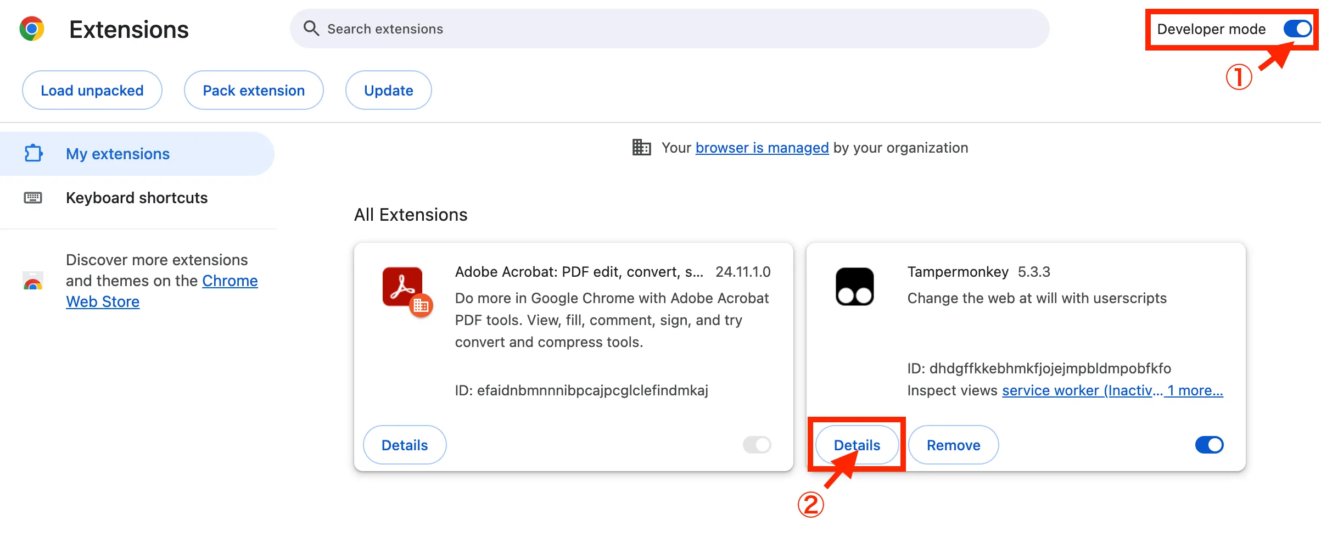Viewport: 1321px width, 548px height.
Task: Click the Tampermonkey version 5.3.3
Action: pyautogui.click(x=1034, y=272)
